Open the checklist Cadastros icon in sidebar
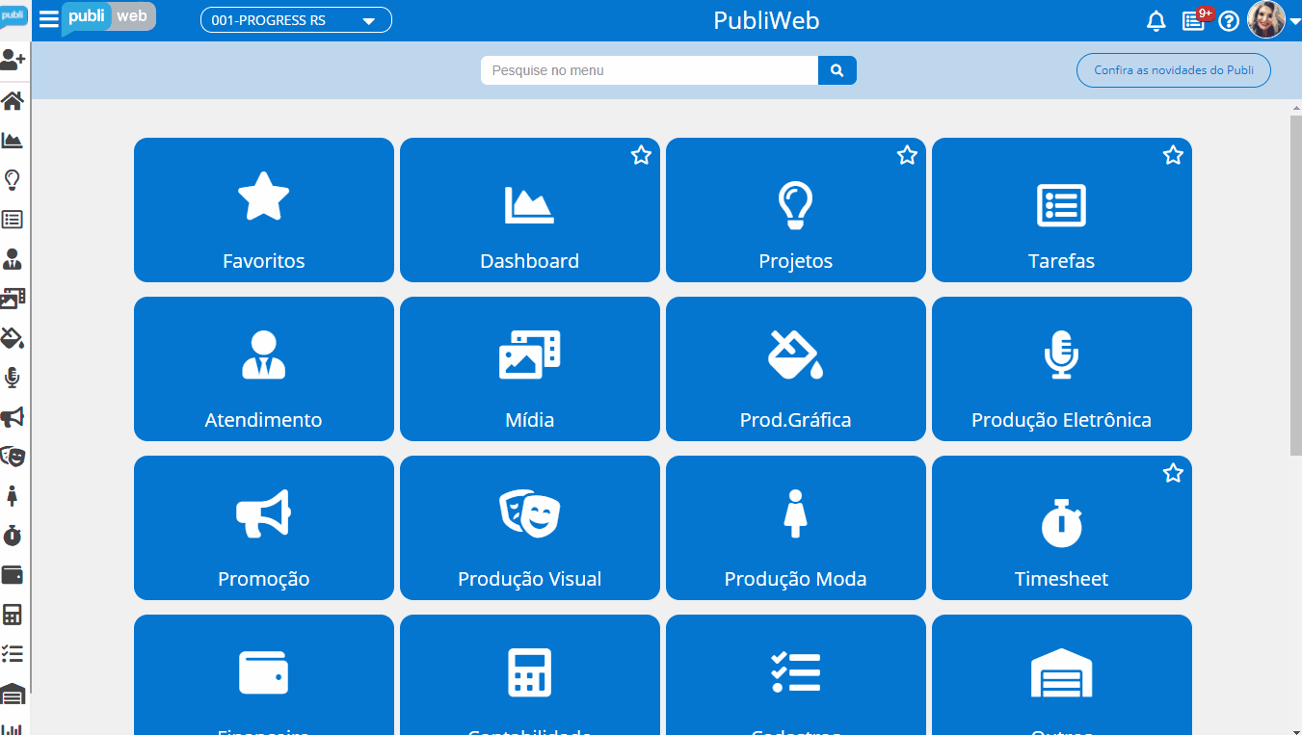1302x735 pixels. tap(13, 654)
